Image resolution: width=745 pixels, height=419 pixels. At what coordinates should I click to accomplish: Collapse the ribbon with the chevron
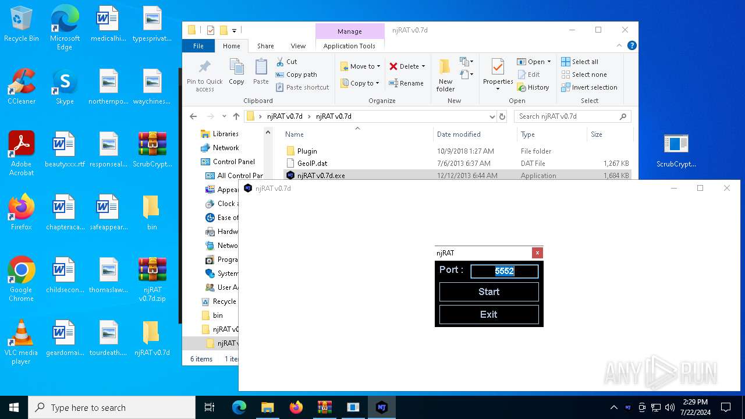point(619,45)
